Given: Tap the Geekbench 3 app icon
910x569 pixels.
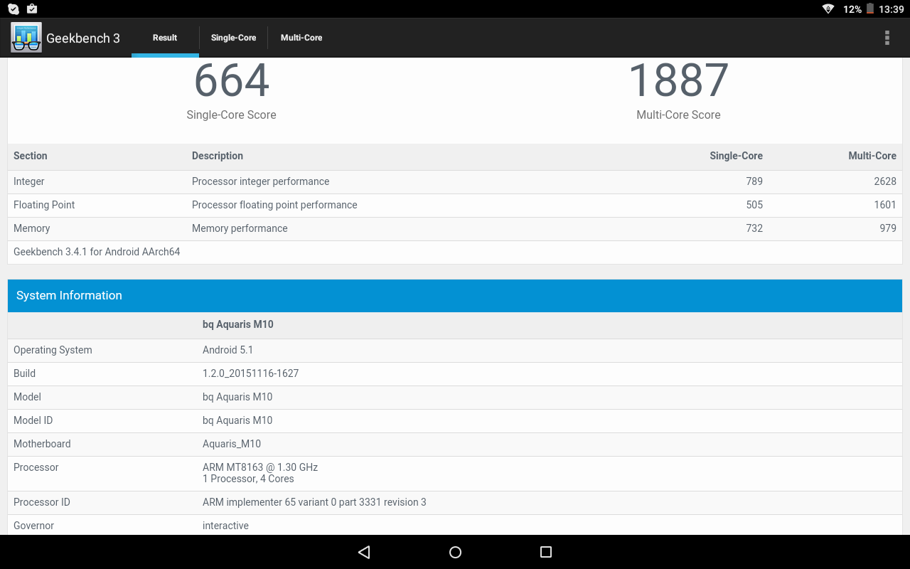Looking at the screenshot, I should pyautogui.click(x=26, y=38).
